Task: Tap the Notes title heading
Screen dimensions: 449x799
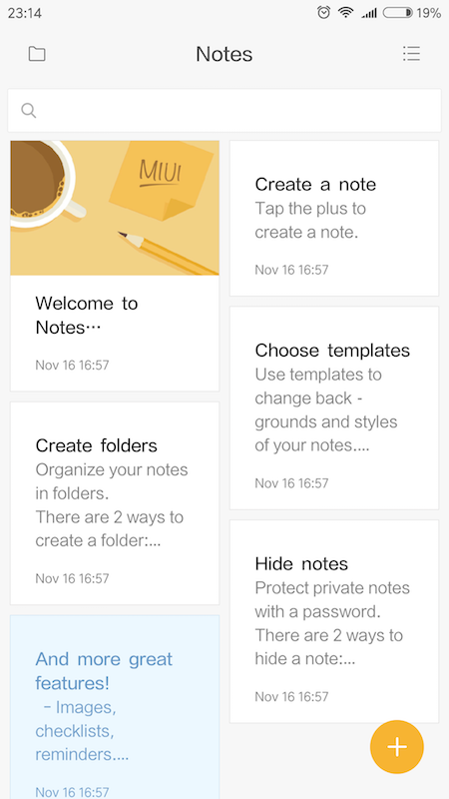Action: pyautogui.click(x=224, y=54)
